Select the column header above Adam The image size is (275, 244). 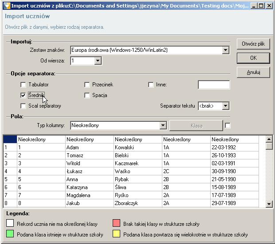(x=90, y=139)
